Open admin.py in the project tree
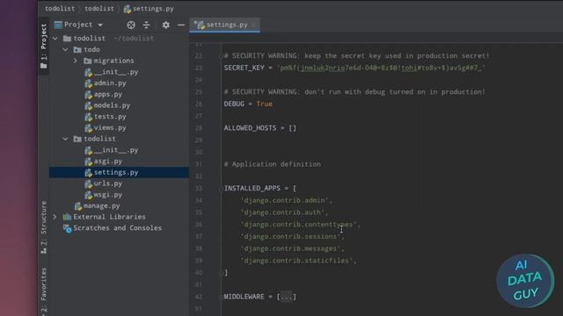 click(x=110, y=83)
